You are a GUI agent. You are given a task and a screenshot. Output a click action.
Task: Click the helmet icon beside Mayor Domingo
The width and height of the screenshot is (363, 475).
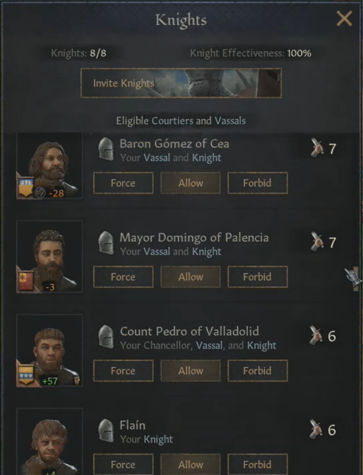point(106,243)
